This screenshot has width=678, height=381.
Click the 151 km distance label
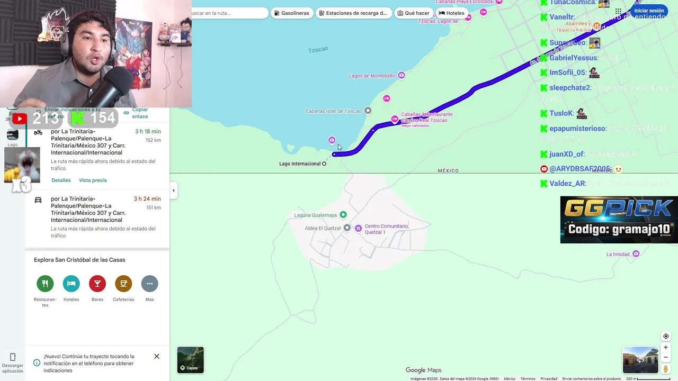(x=153, y=207)
